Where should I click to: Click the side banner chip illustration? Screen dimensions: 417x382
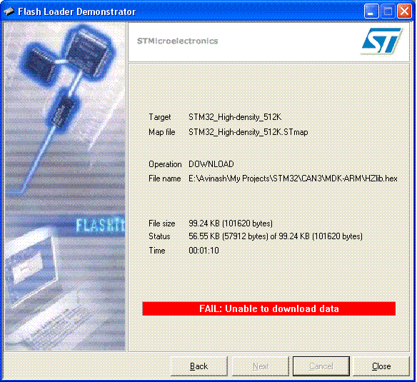[x=65, y=186]
